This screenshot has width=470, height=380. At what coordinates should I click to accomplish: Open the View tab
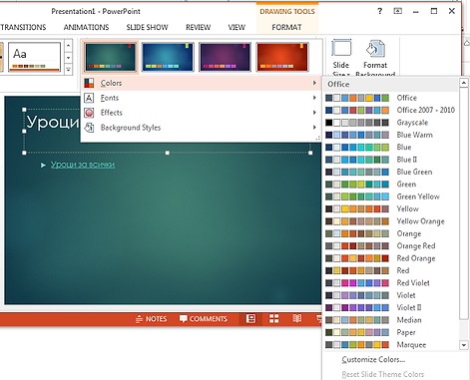(236, 27)
